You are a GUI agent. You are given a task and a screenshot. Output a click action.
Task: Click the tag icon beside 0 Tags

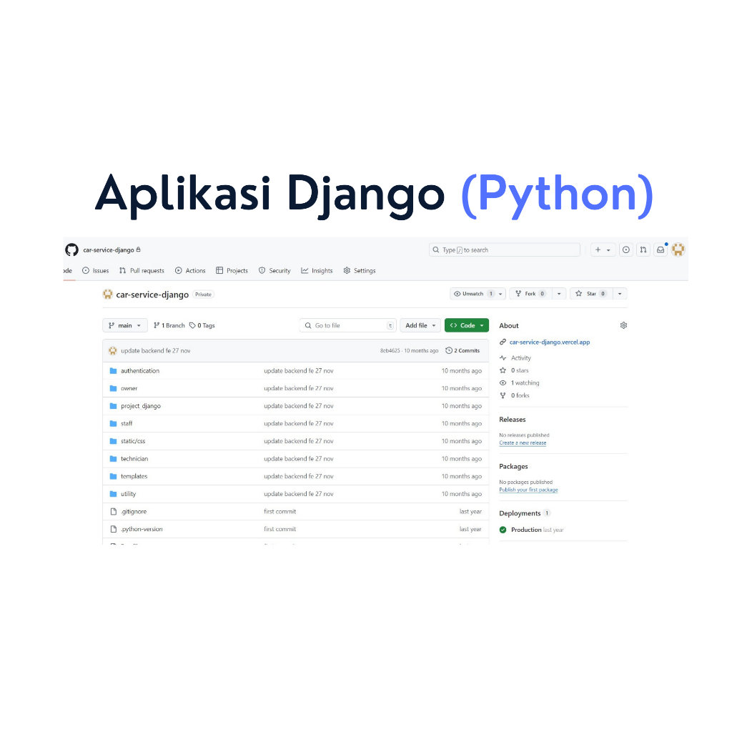pyautogui.click(x=192, y=325)
